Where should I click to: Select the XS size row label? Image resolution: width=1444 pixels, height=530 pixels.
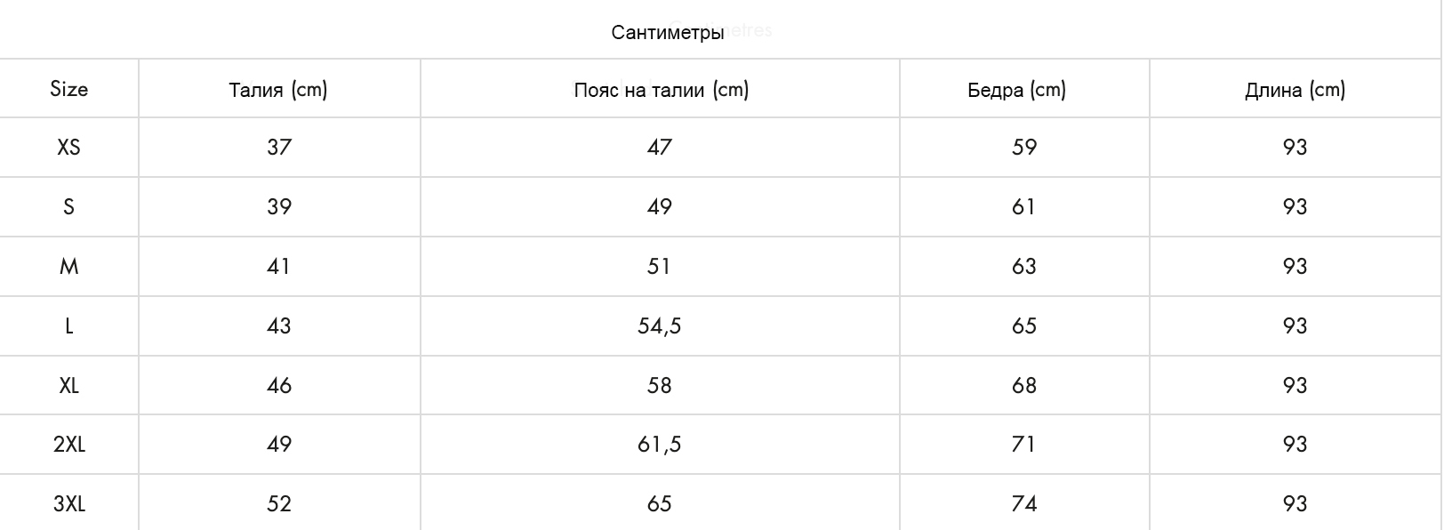[68, 148]
